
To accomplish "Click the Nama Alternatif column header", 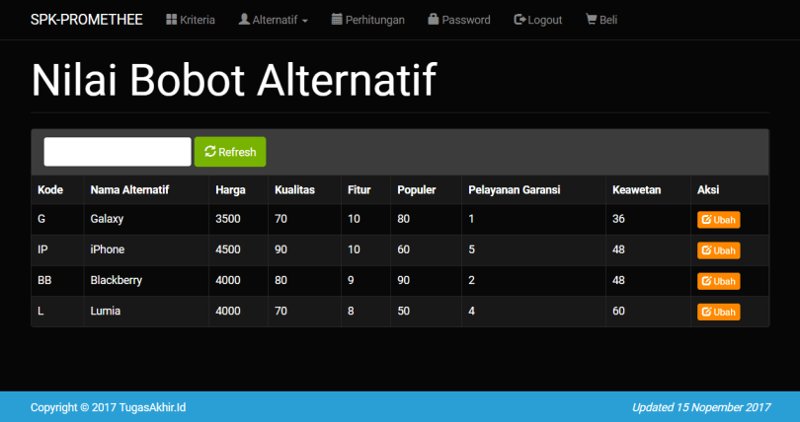I will [x=129, y=189].
